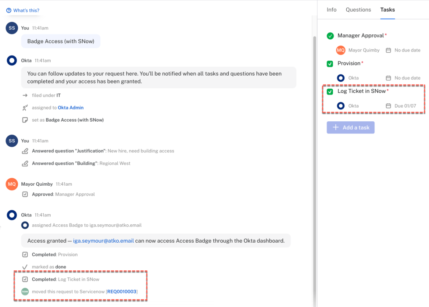Switch to the Questions tab
The height and width of the screenshot is (307, 429).
point(358,10)
